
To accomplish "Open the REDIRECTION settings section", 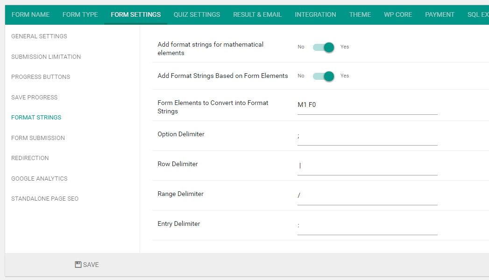I will (x=30, y=158).
